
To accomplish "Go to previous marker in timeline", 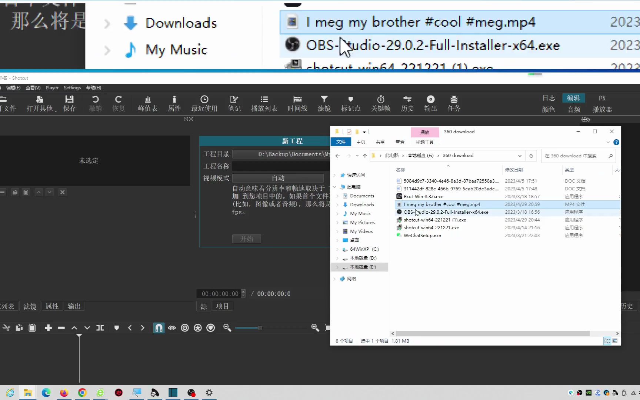I will pos(130,328).
